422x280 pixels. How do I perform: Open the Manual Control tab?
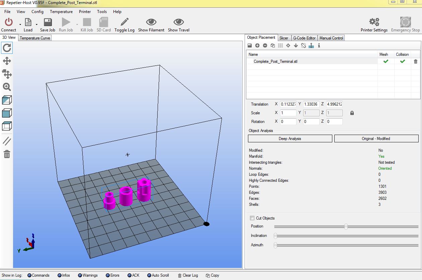tap(331, 38)
